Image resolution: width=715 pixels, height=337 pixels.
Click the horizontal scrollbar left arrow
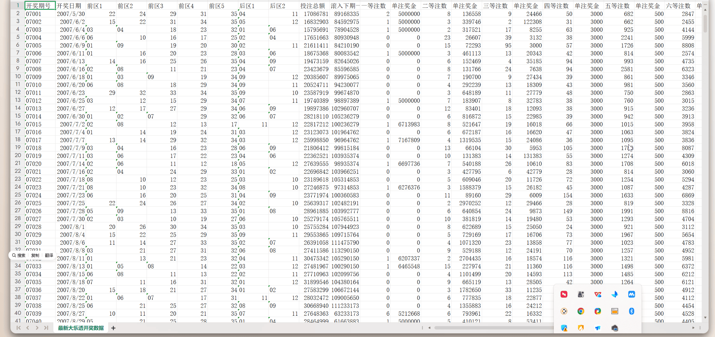429,328
